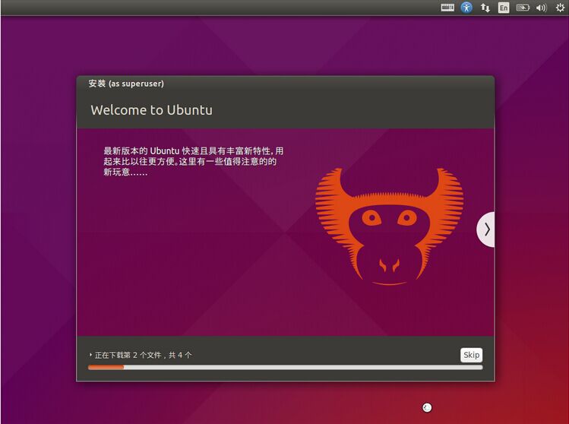Open the on-screen keyboard indicator
Image resolution: width=569 pixels, height=424 pixels.
pos(447,8)
